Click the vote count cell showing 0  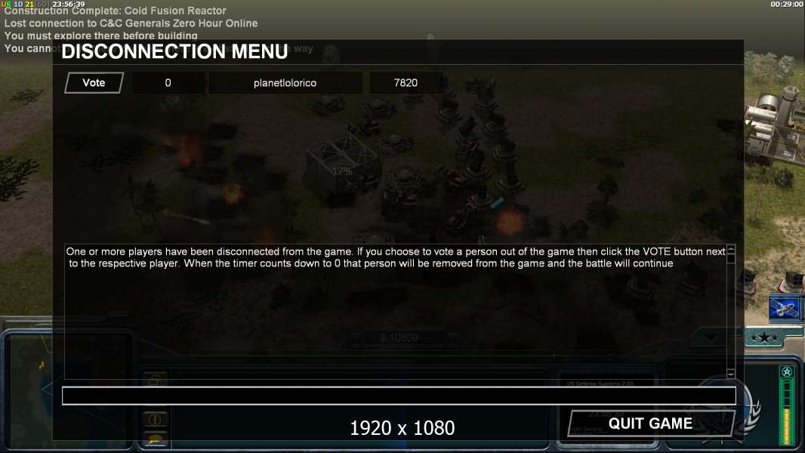pyautogui.click(x=168, y=82)
